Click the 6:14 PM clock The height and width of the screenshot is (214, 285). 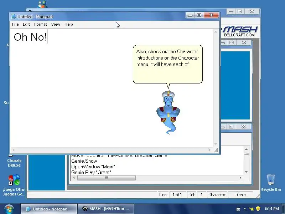pyautogui.click(x=272, y=209)
